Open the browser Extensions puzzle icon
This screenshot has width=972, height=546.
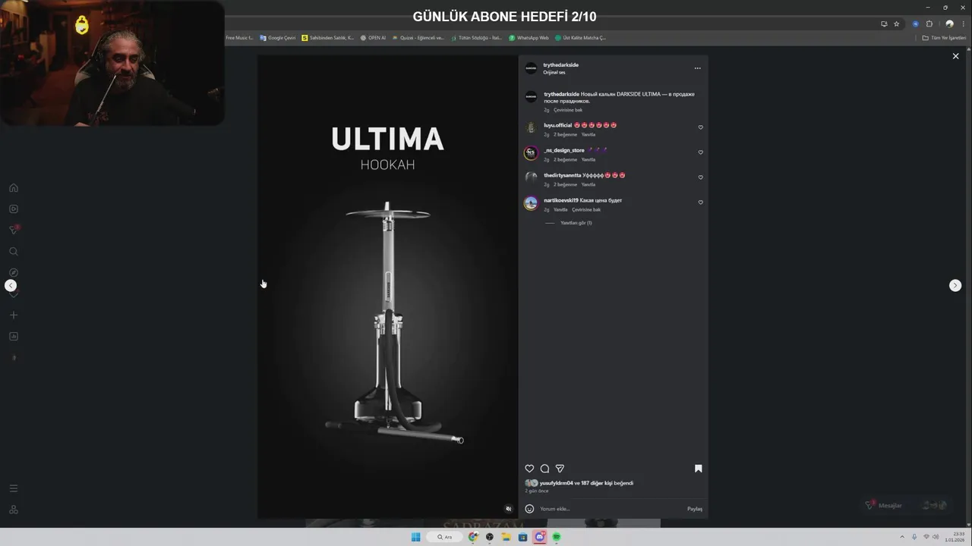(929, 24)
